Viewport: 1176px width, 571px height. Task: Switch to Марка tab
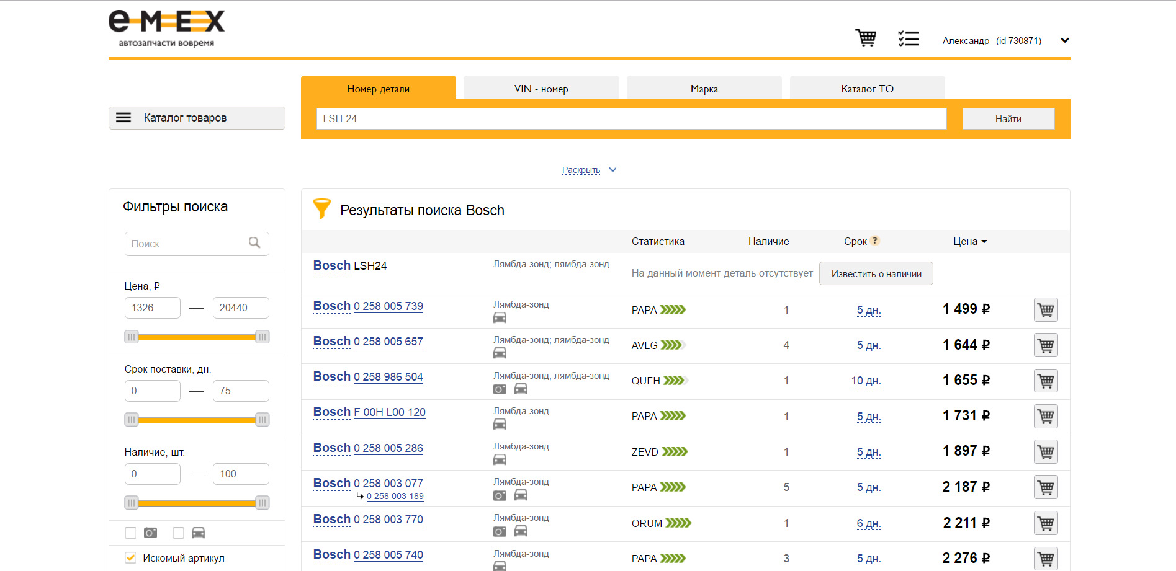[704, 89]
